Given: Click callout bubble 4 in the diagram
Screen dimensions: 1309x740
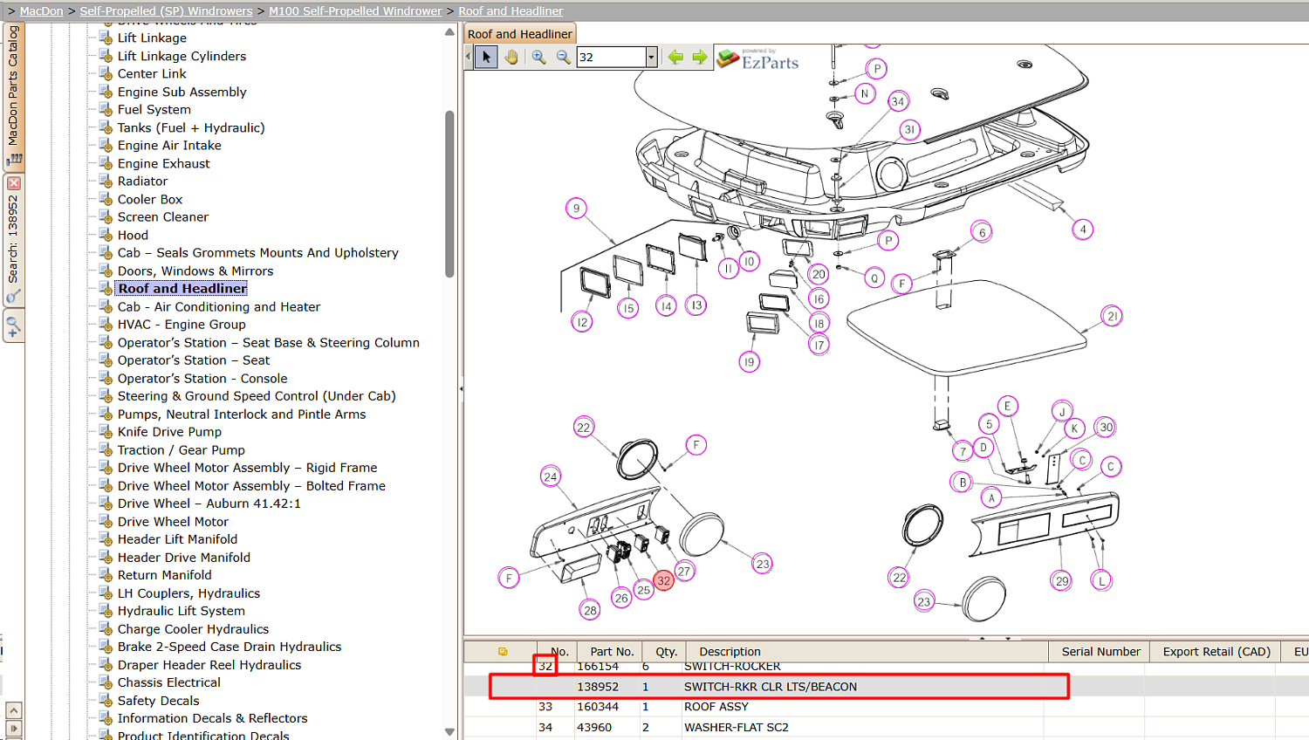Looking at the screenshot, I should 1083,230.
